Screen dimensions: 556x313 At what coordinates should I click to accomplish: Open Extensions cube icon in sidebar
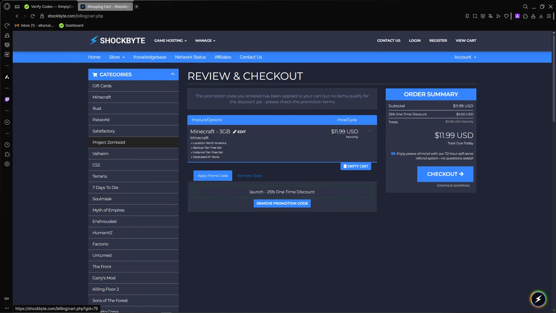pos(7,154)
